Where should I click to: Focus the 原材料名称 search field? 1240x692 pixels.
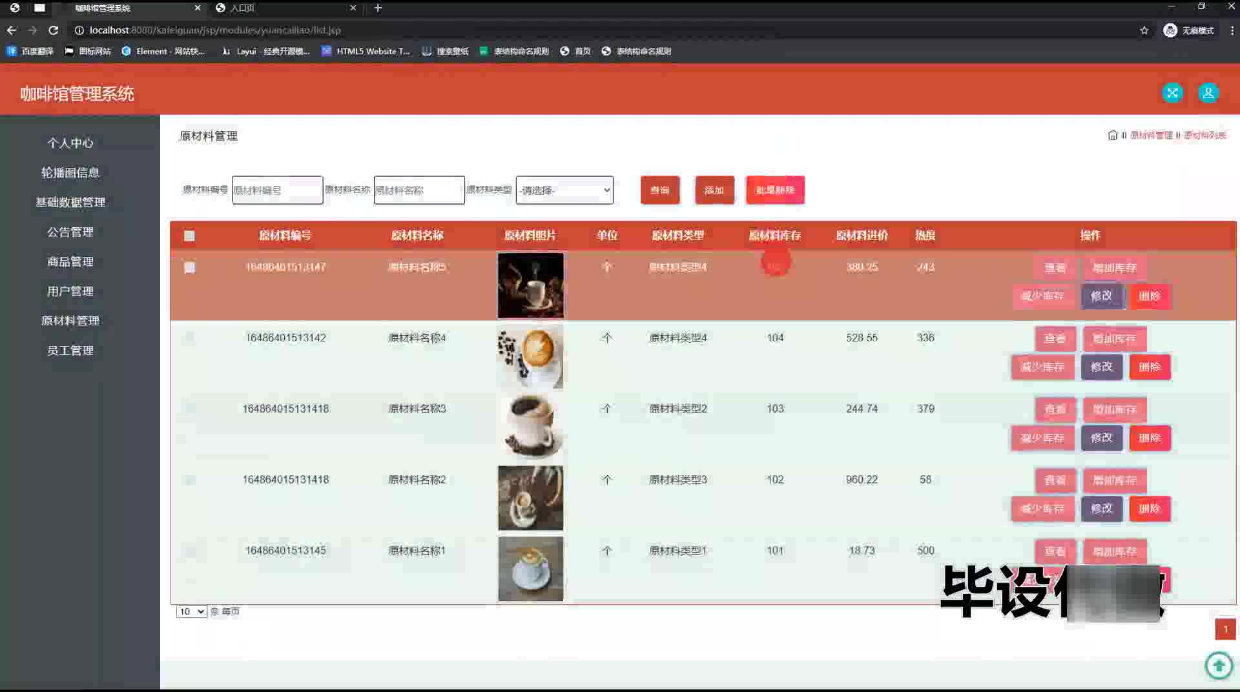click(x=419, y=190)
